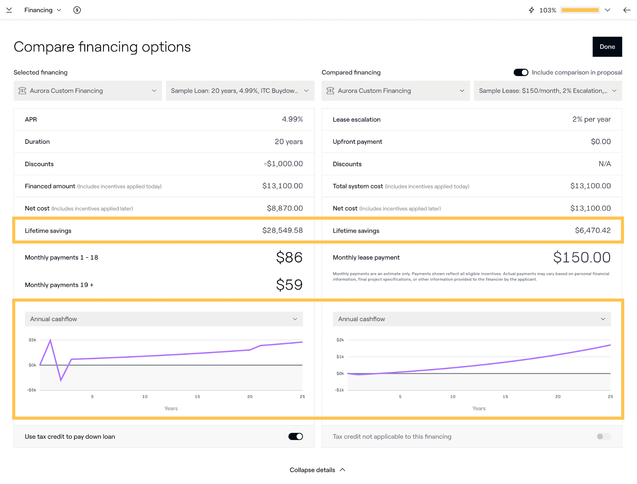Click the selected Lifetime savings row
The height and width of the screenshot is (484, 637).
pos(164,231)
